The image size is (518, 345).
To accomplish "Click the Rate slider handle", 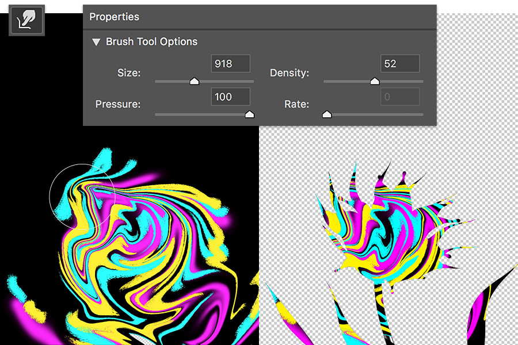I will click(x=327, y=114).
